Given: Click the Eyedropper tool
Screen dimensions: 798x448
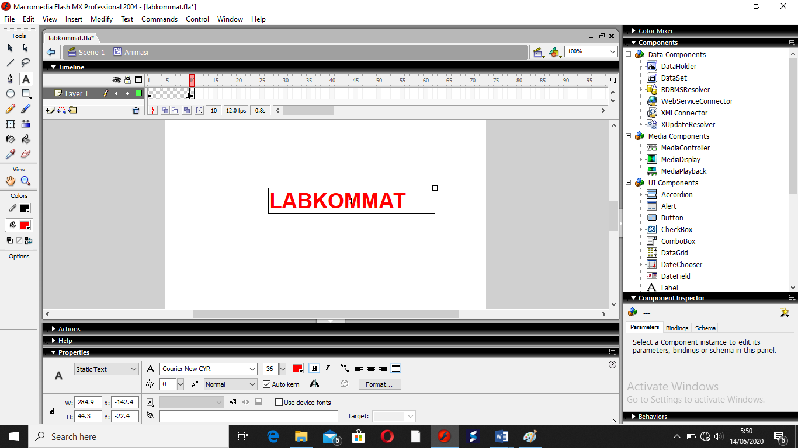Looking at the screenshot, I should tap(11, 154).
